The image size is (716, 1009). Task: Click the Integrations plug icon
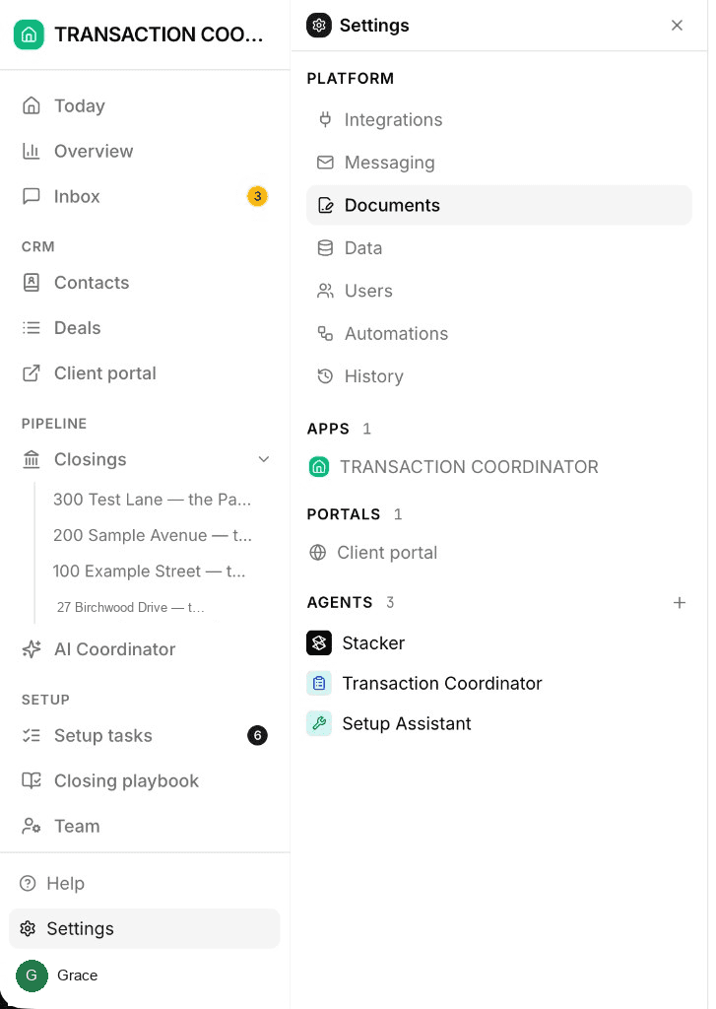pyautogui.click(x=326, y=119)
